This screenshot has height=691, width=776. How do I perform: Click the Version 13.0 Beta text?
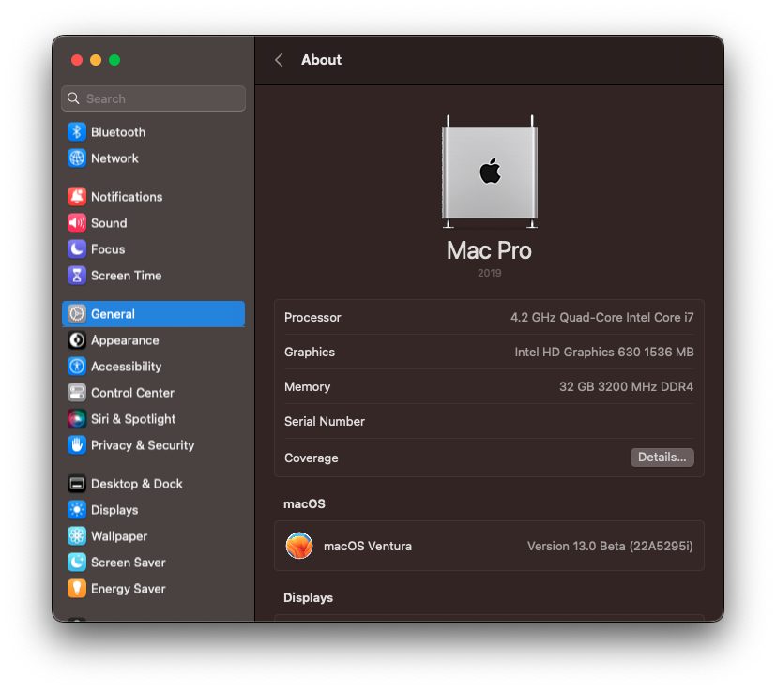610,546
